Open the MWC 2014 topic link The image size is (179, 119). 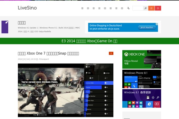click(x=78, y=28)
